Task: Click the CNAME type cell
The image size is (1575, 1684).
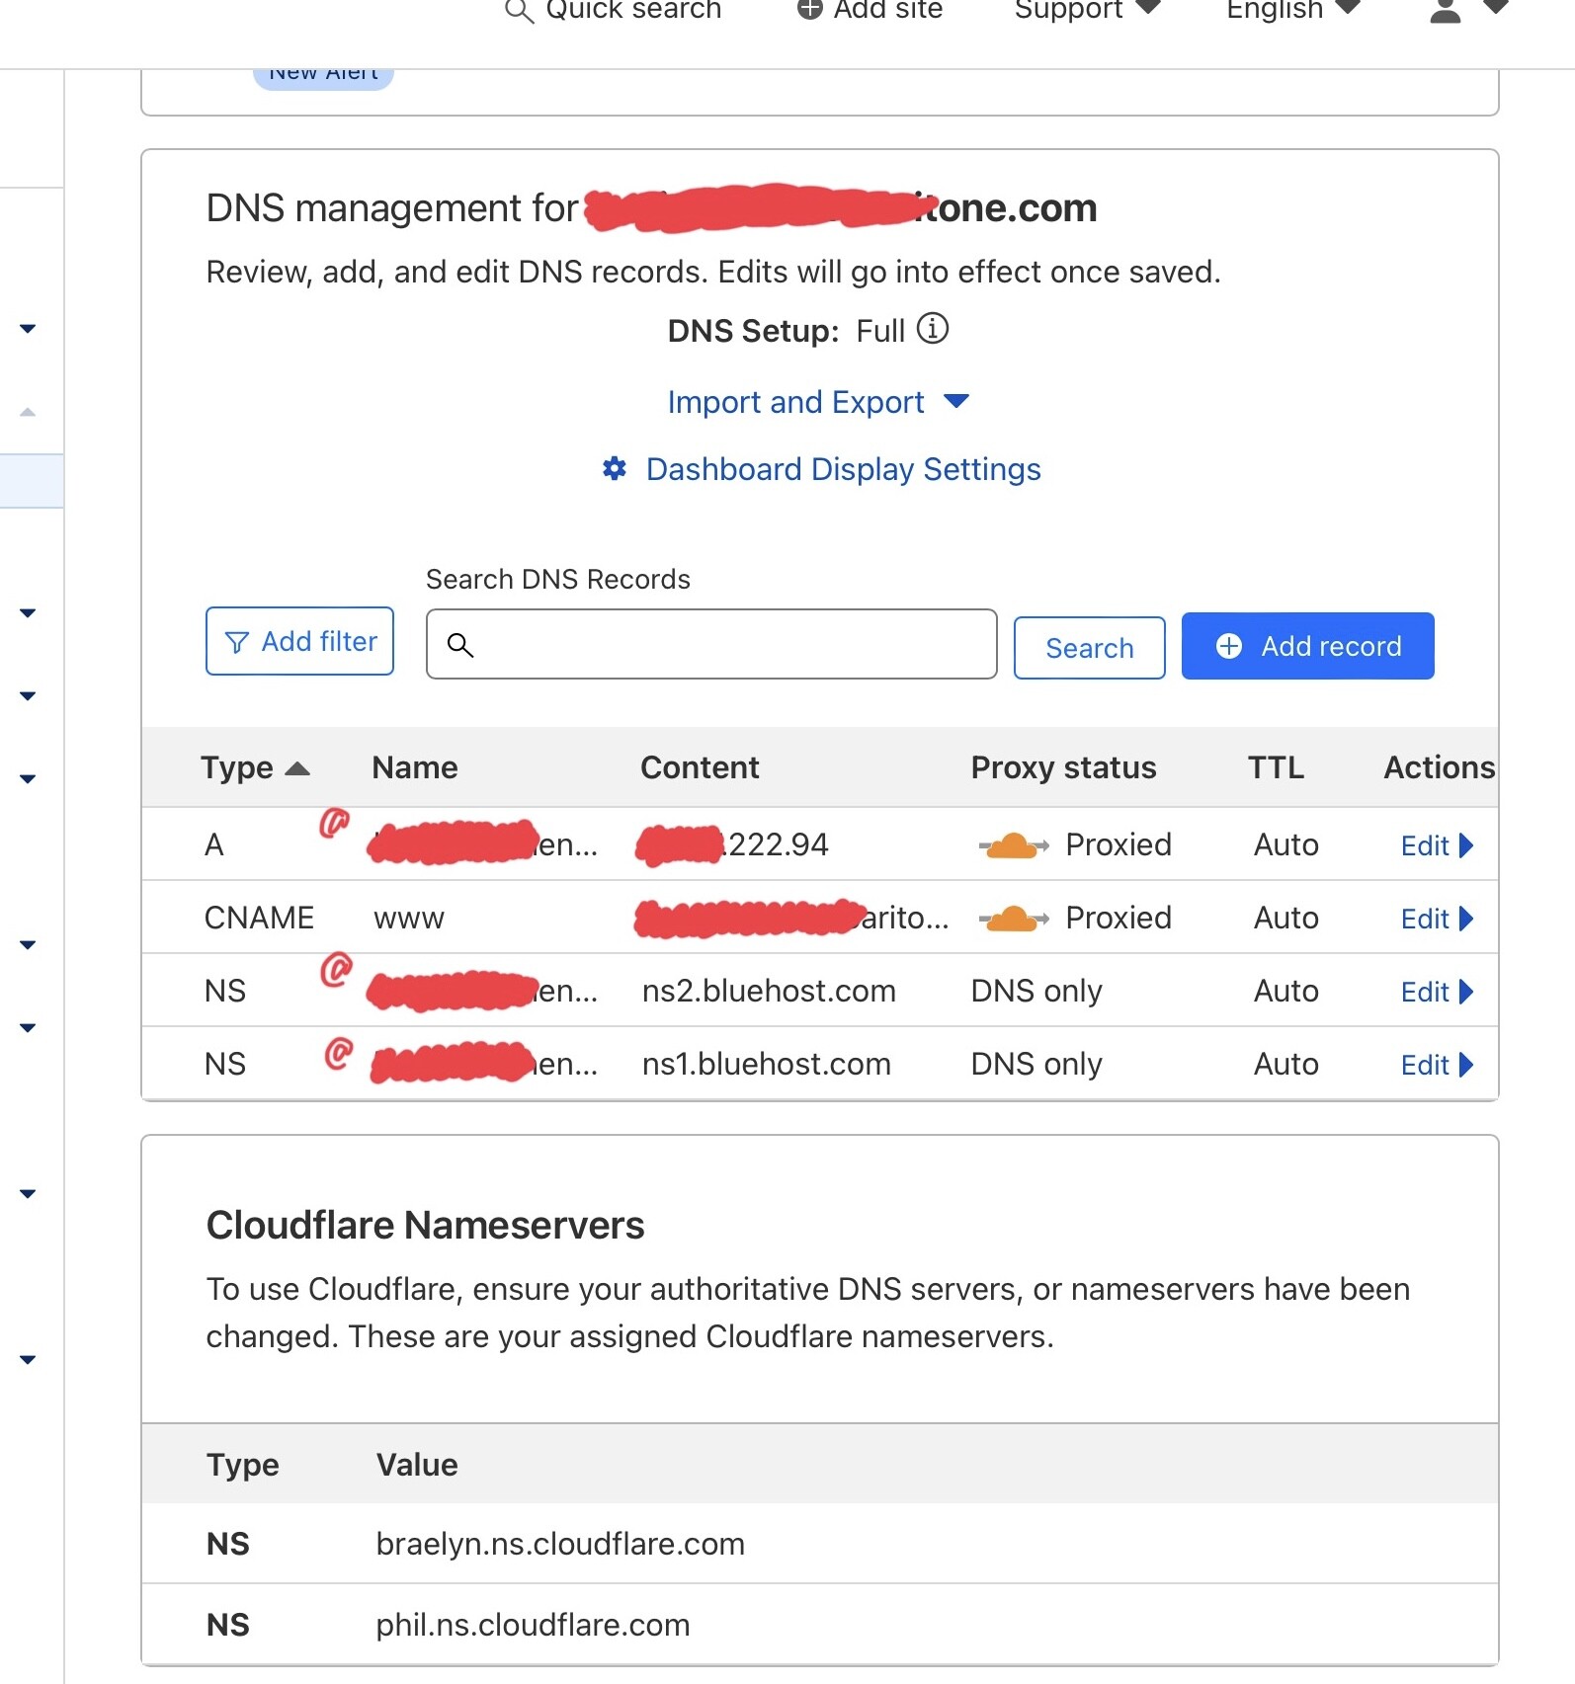Action: (x=259, y=918)
